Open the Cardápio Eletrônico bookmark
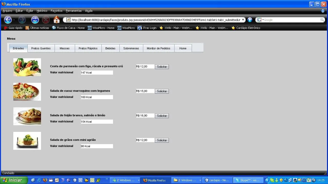This screenshot has width=328, height=184. click(246, 28)
